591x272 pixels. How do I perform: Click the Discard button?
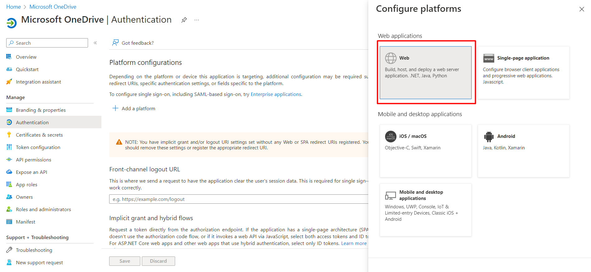coord(158,261)
